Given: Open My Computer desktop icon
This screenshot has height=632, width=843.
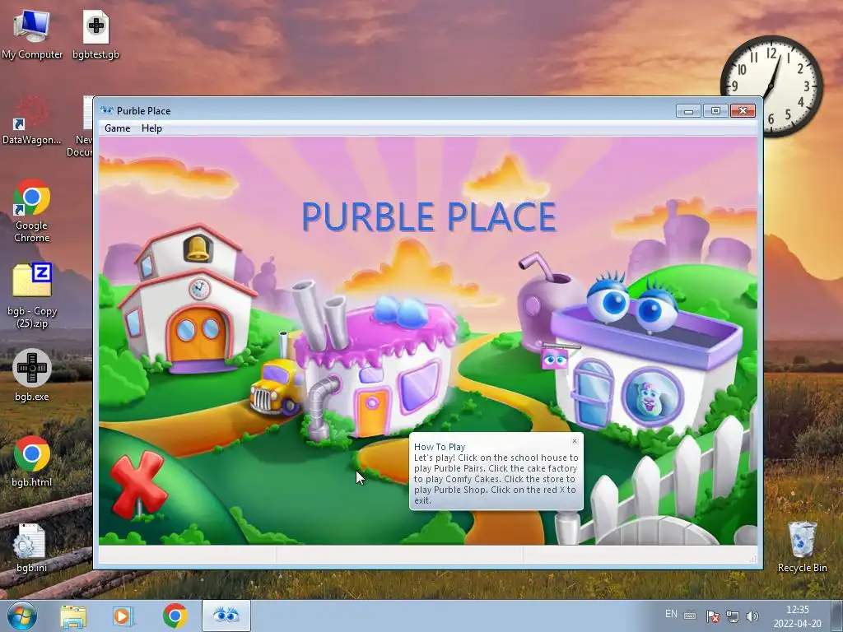Looking at the screenshot, I should (32, 35).
